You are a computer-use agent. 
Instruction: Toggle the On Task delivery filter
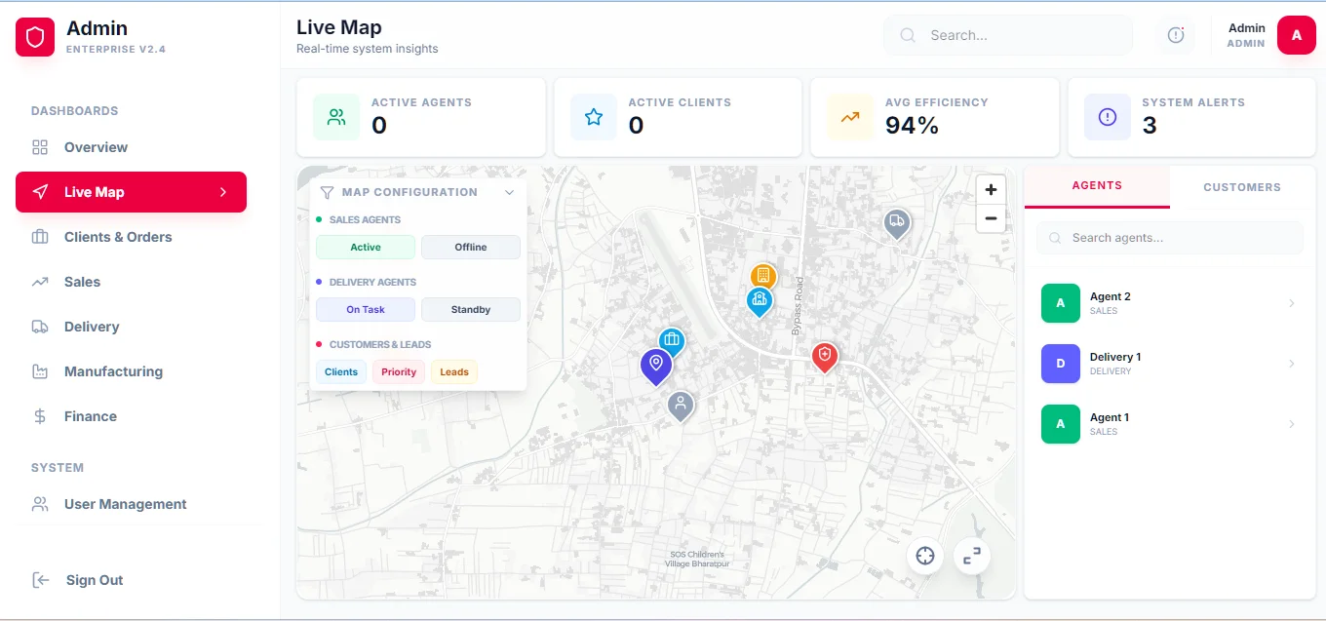tap(366, 310)
